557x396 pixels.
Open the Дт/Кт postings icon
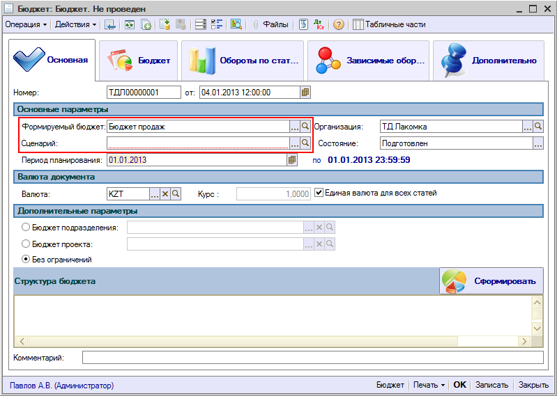pyautogui.click(x=321, y=24)
